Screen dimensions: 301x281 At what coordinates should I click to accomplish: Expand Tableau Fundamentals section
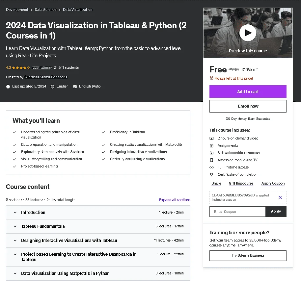coord(98,226)
